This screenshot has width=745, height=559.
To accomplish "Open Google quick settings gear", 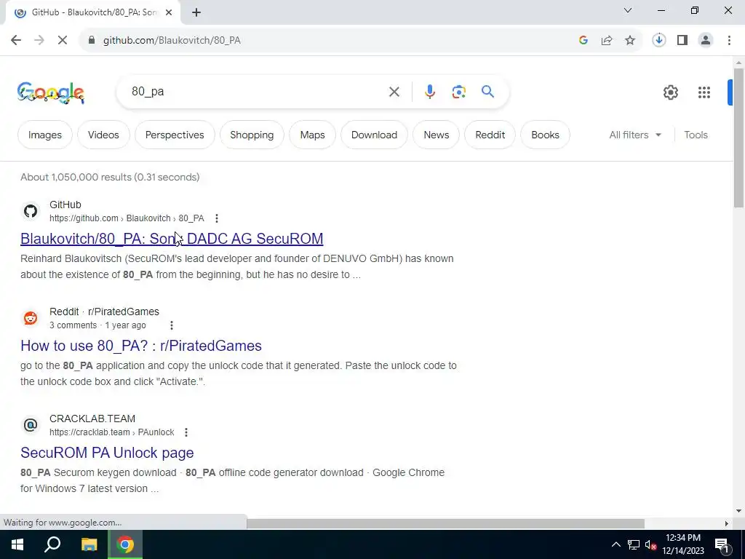I will coord(670,92).
